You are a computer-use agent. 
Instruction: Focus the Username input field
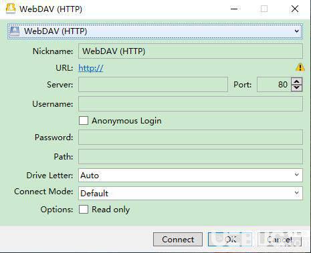click(191, 103)
